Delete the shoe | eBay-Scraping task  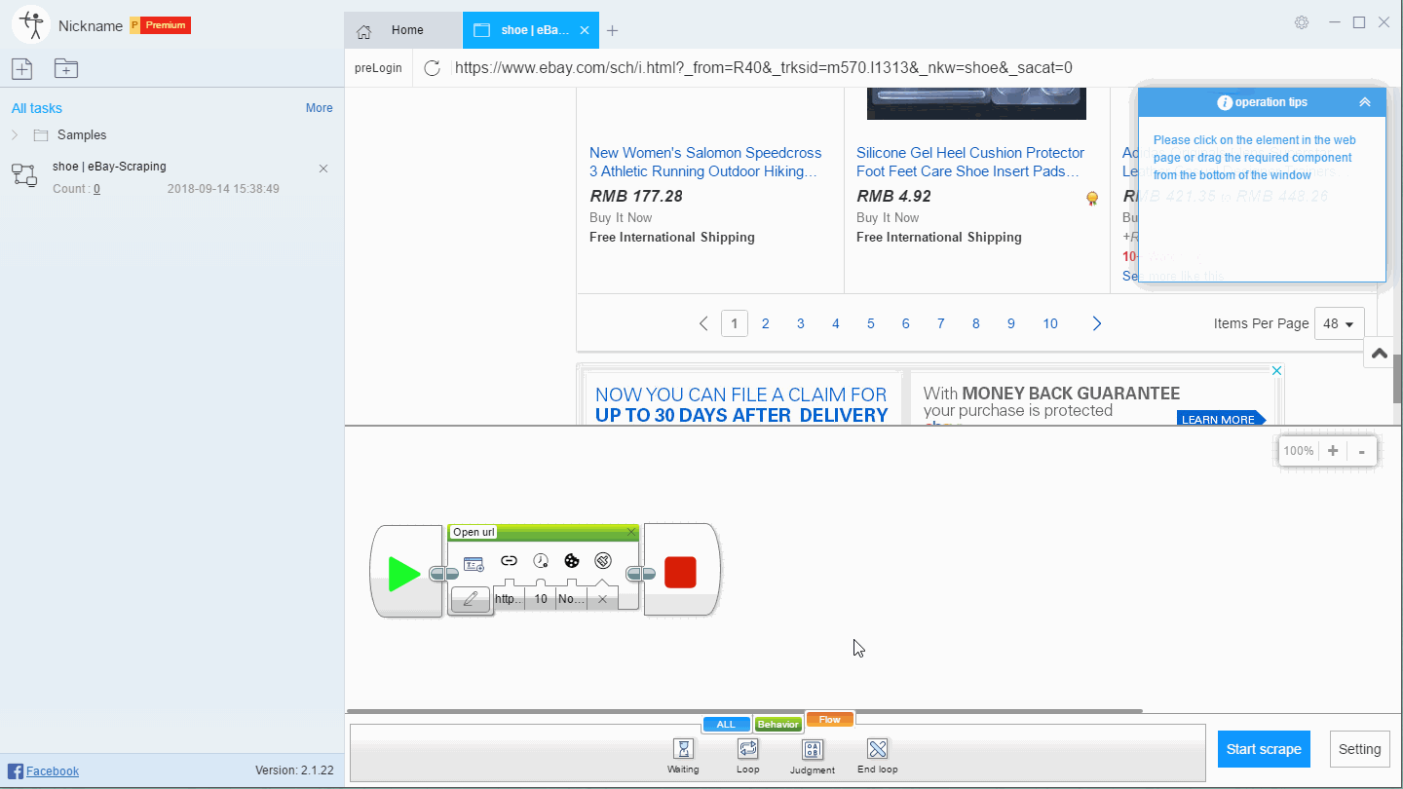click(323, 169)
